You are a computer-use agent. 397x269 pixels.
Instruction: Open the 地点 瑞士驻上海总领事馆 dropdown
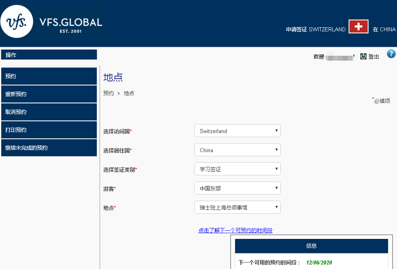pos(238,207)
